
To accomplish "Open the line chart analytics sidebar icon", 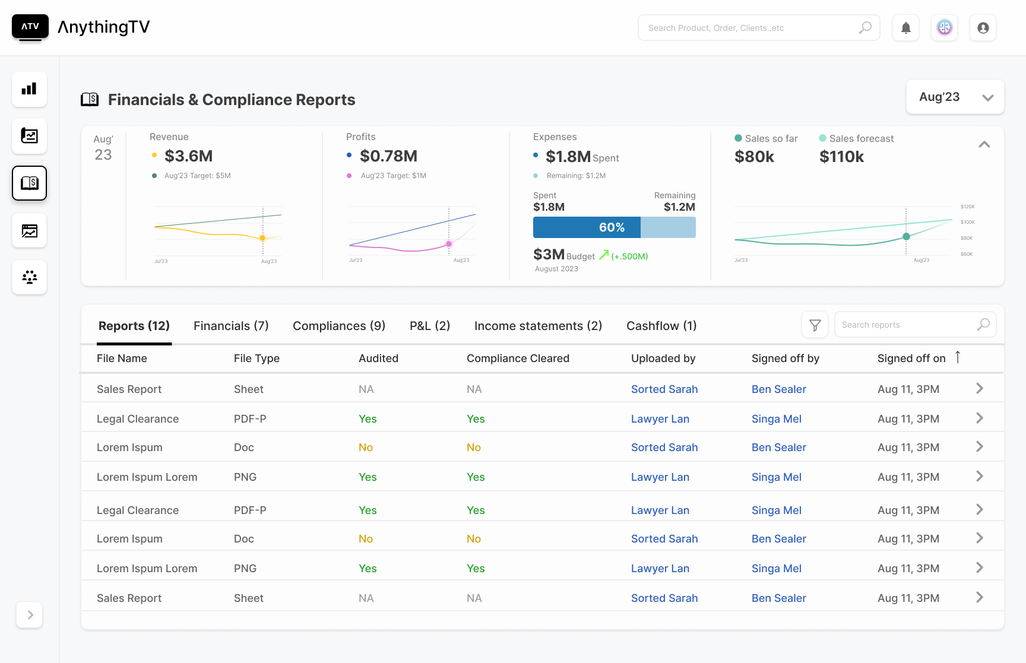I will 30,136.
